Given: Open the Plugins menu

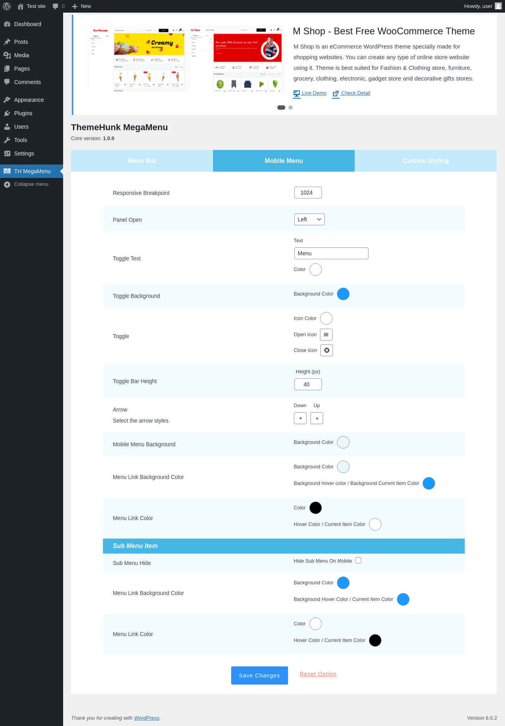Looking at the screenshot, I should (x=32, y=113).
